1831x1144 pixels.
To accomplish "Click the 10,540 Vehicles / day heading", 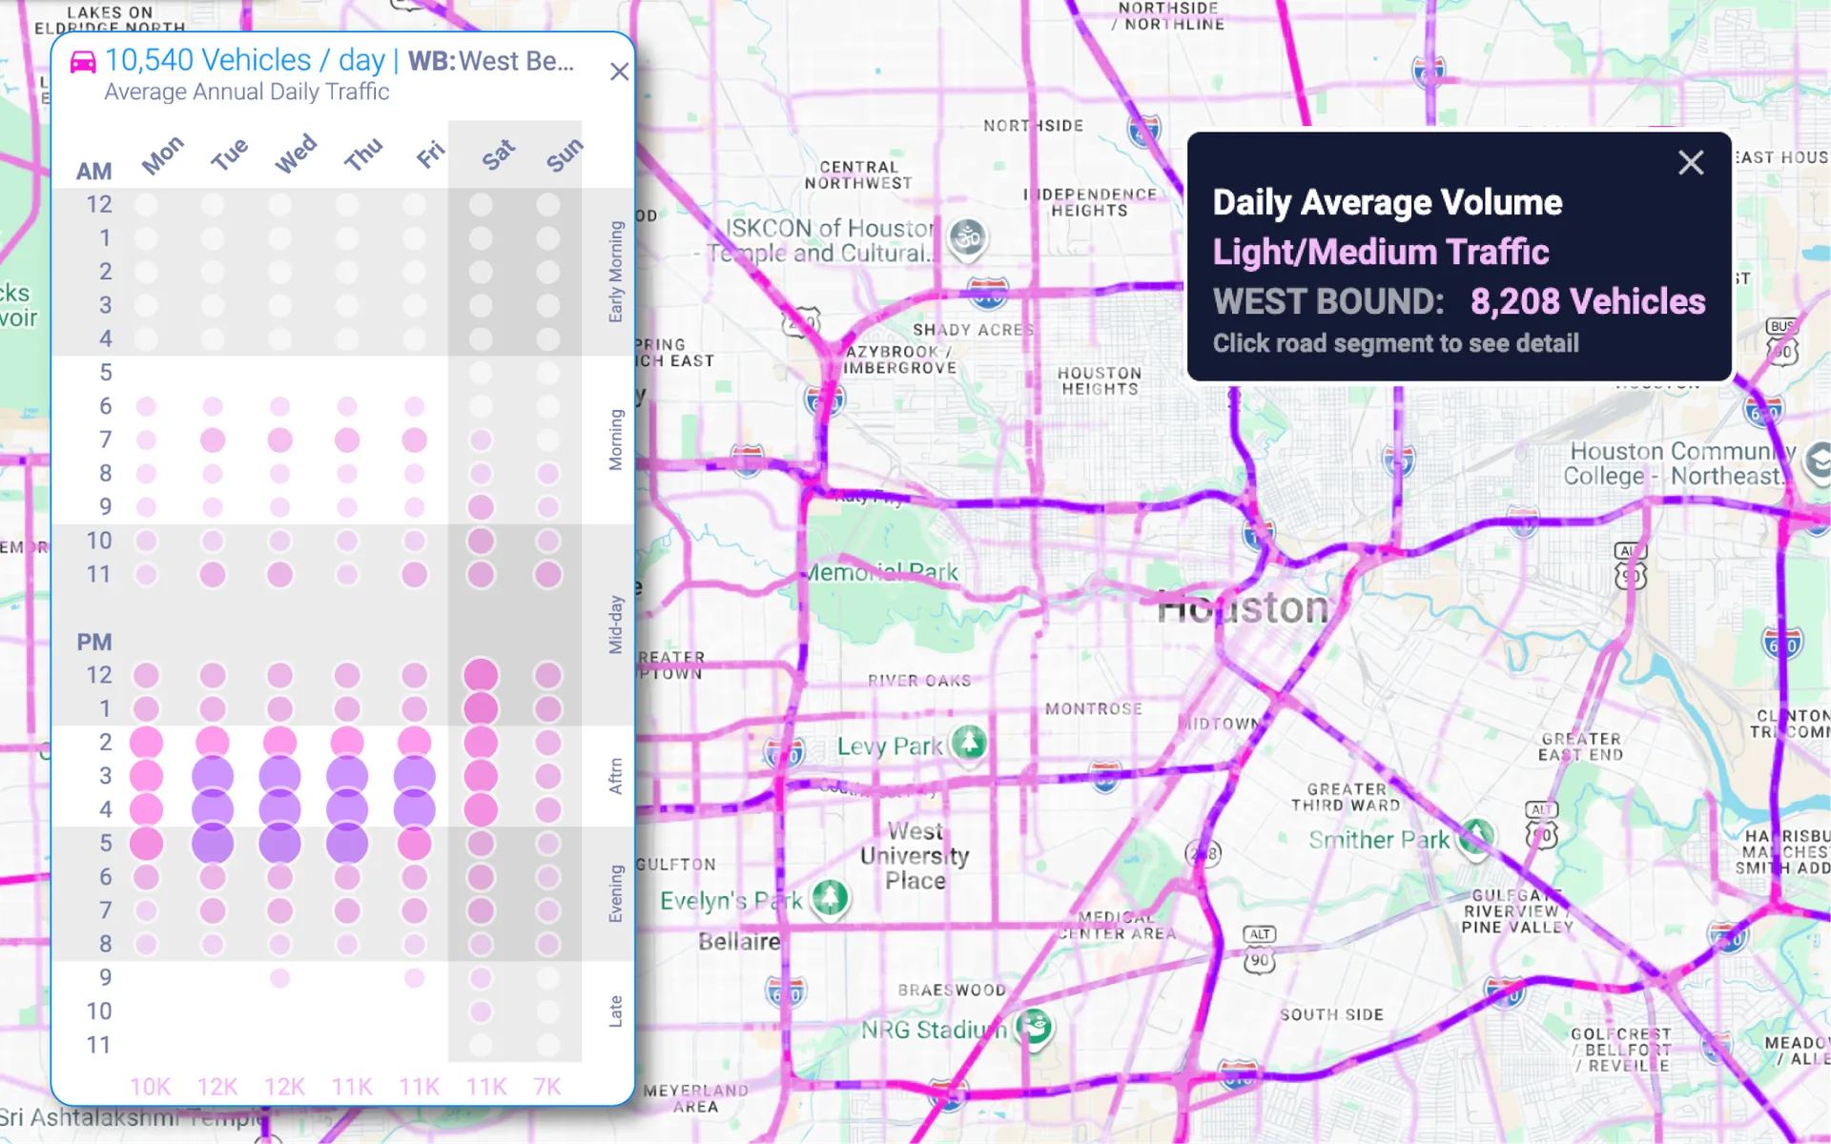I will pyautogui.click(x=245, y=61).
